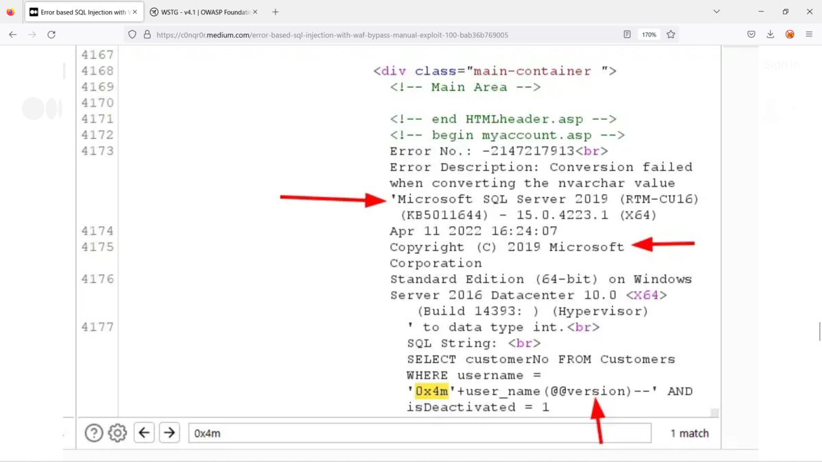The height and width of the screenshot is (462, 822).
Task: Click the highlighted 0x4m match in the code
Action: click(x=432, y=392)
